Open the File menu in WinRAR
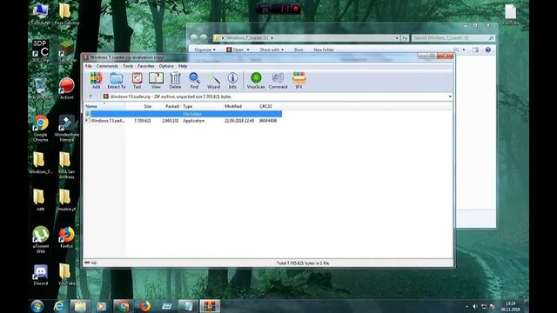 click(x=89, y=66)
